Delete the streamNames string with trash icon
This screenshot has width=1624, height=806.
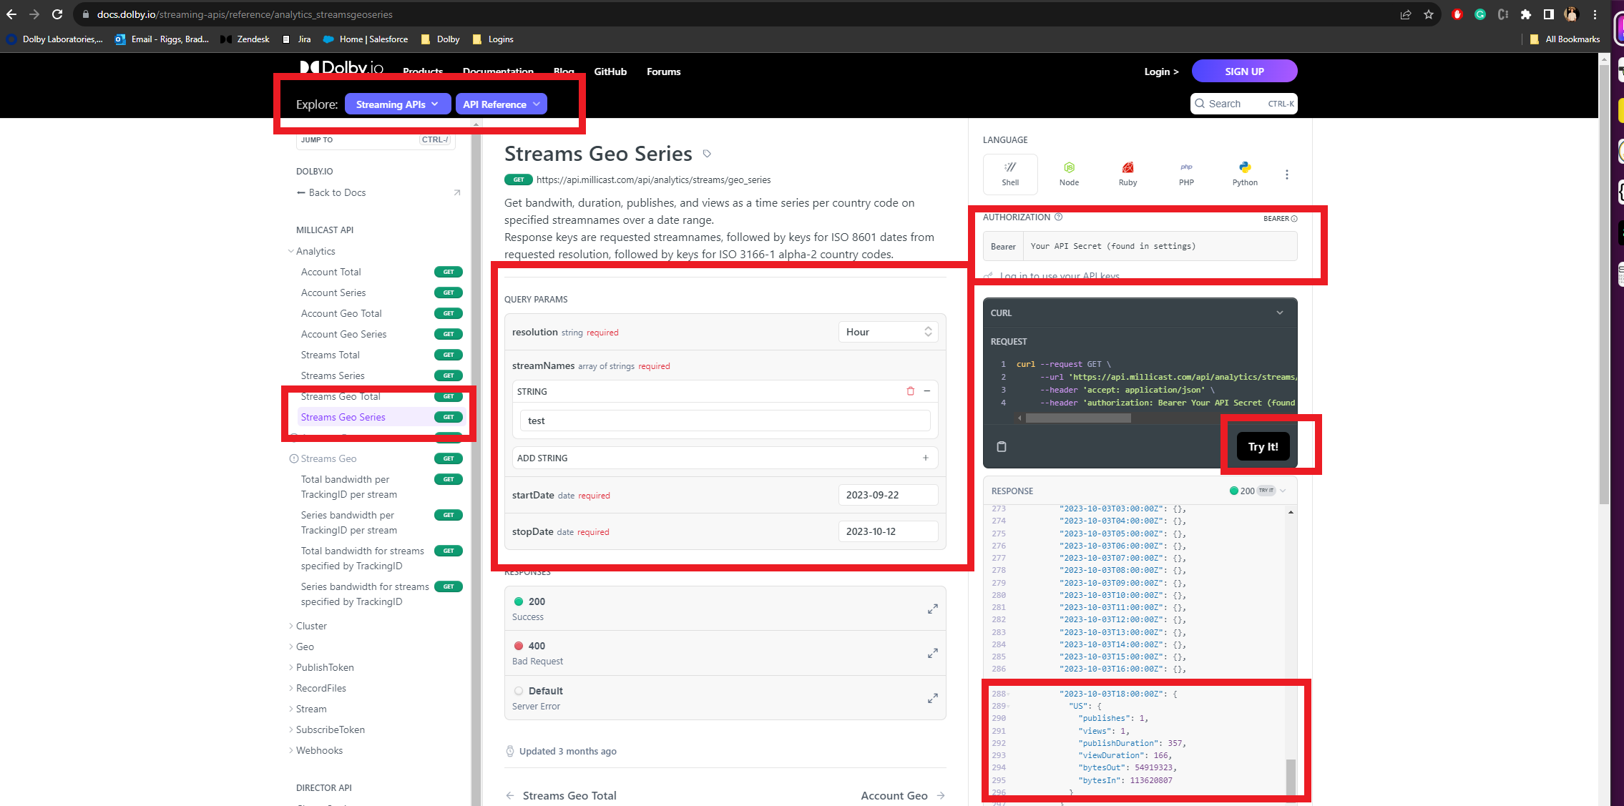(x=910, y=391)
